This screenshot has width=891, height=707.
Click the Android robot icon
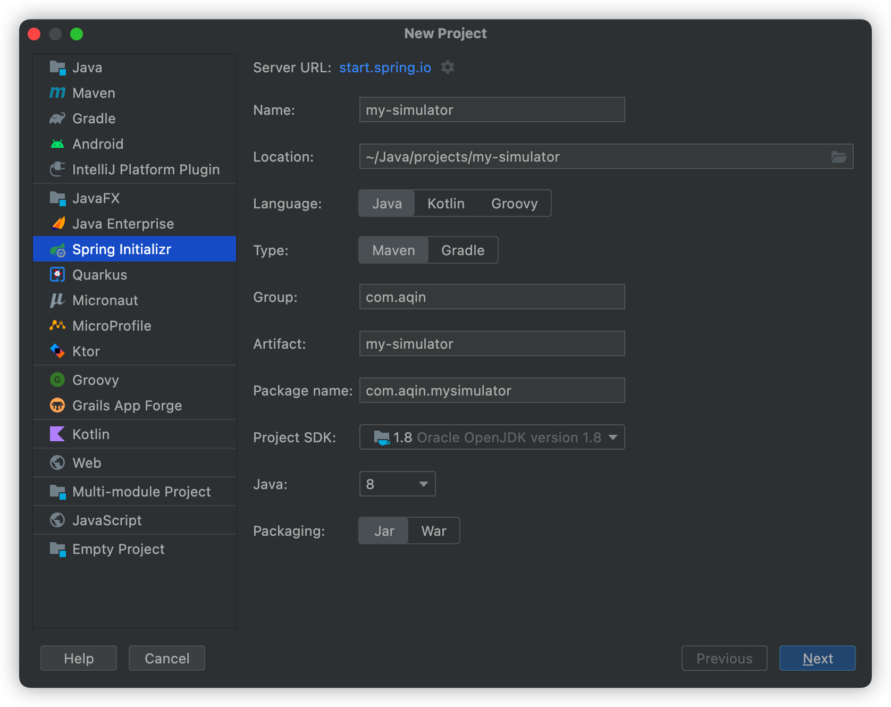click(x=57, y=144)
